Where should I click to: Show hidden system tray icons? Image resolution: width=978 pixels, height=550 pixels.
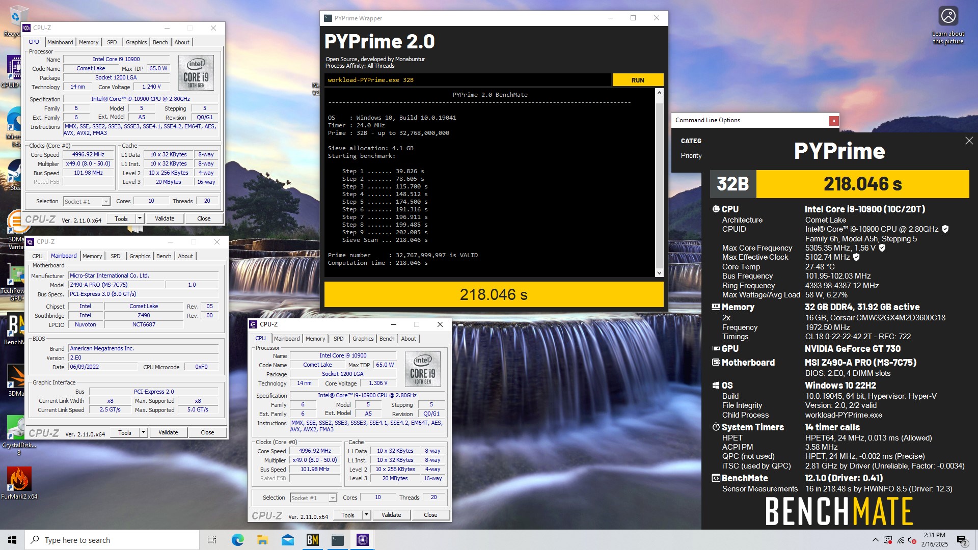[875, 540]
